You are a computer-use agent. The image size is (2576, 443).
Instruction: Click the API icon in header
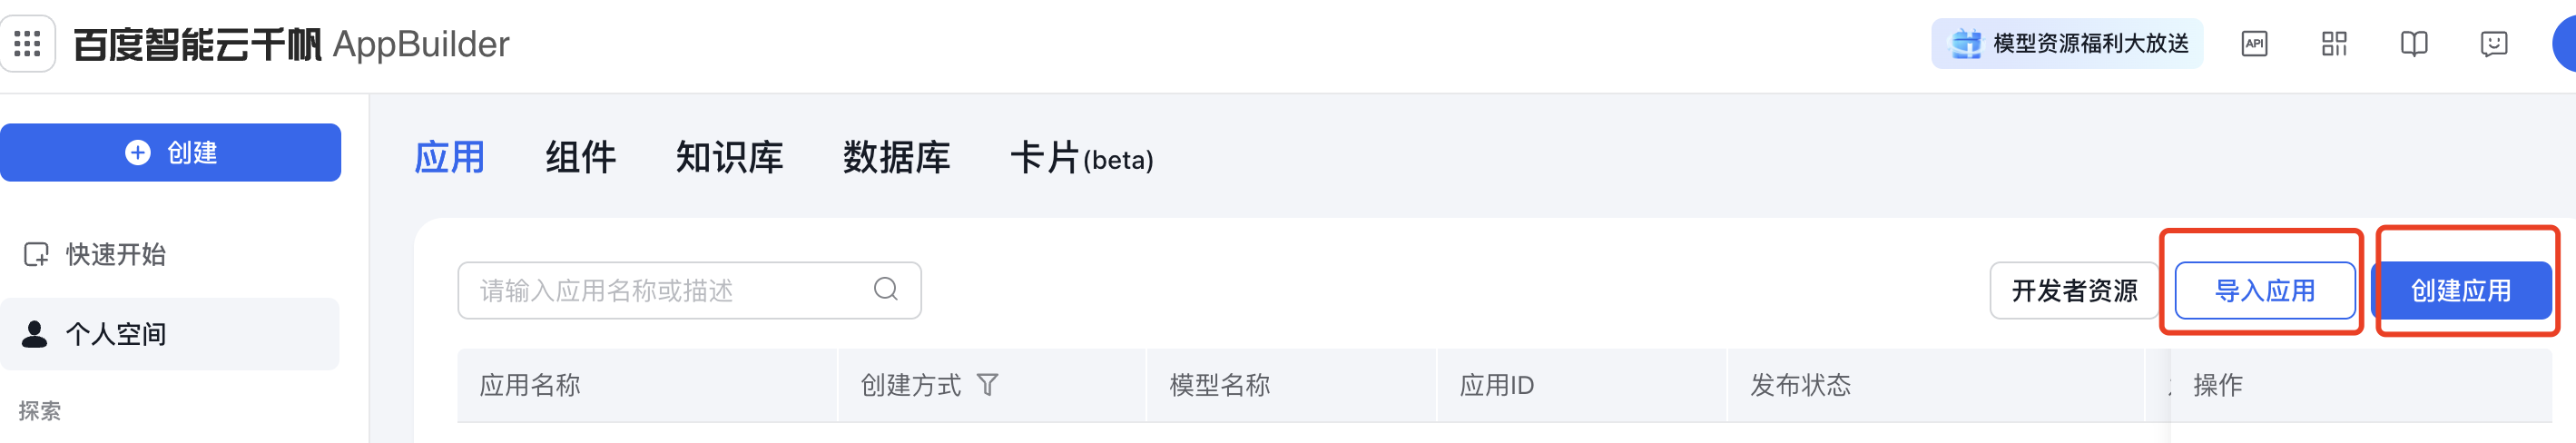pos(2254,44)
